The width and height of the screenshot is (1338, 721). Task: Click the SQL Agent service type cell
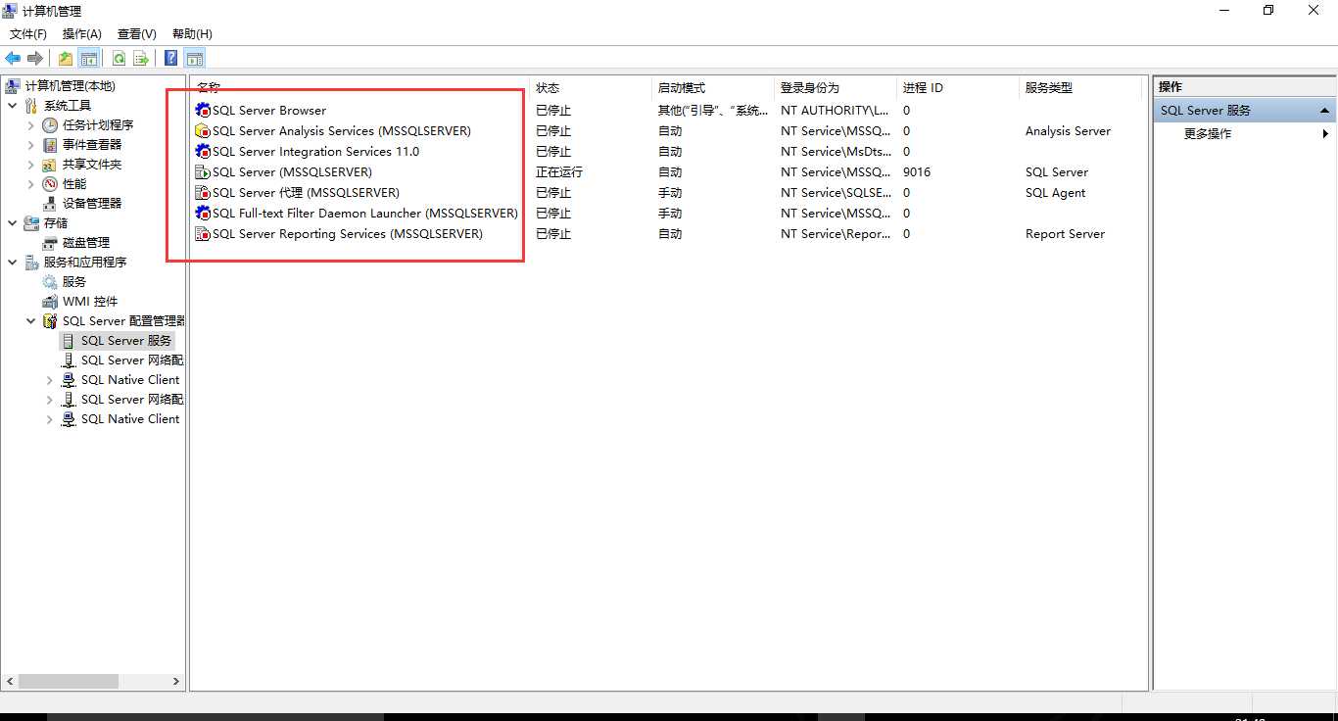(1055, 193)
